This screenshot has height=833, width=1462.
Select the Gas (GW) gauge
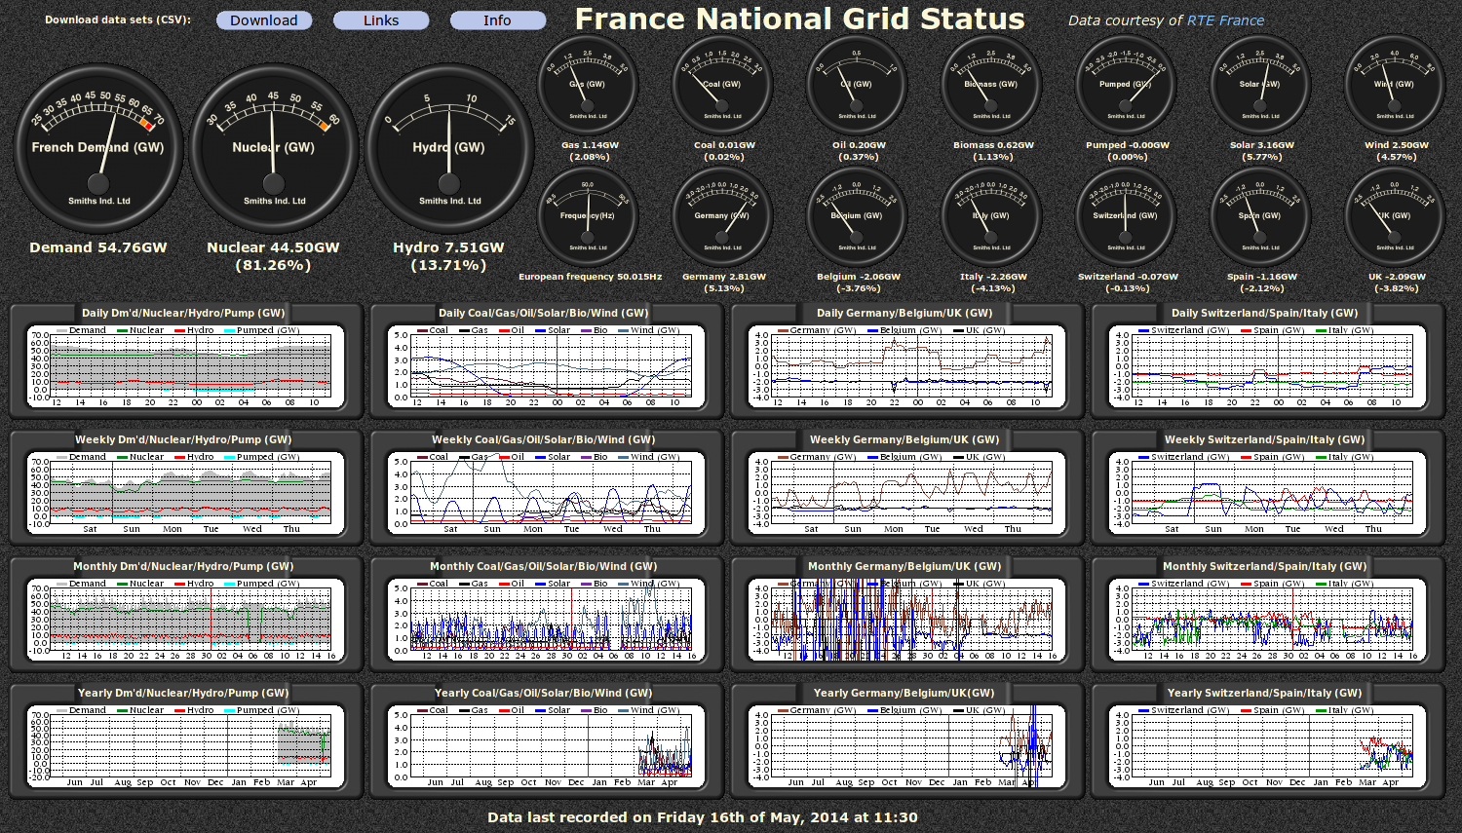[x=588, y=85]
